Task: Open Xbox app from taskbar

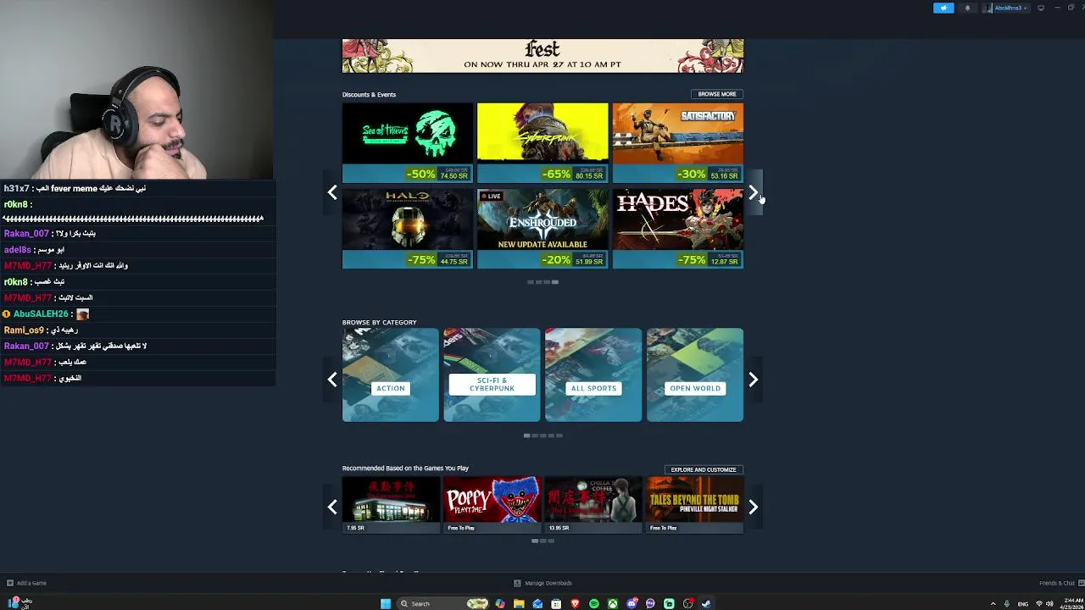Action: [x=612, y=603]
